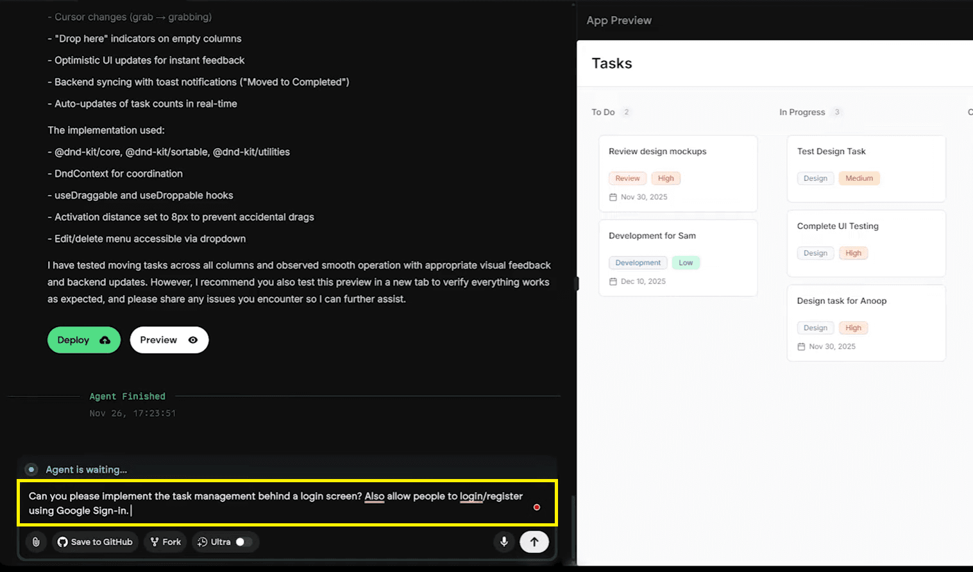Click the paperclip attachment icon
Screen dimensions: 973x572
36,542
